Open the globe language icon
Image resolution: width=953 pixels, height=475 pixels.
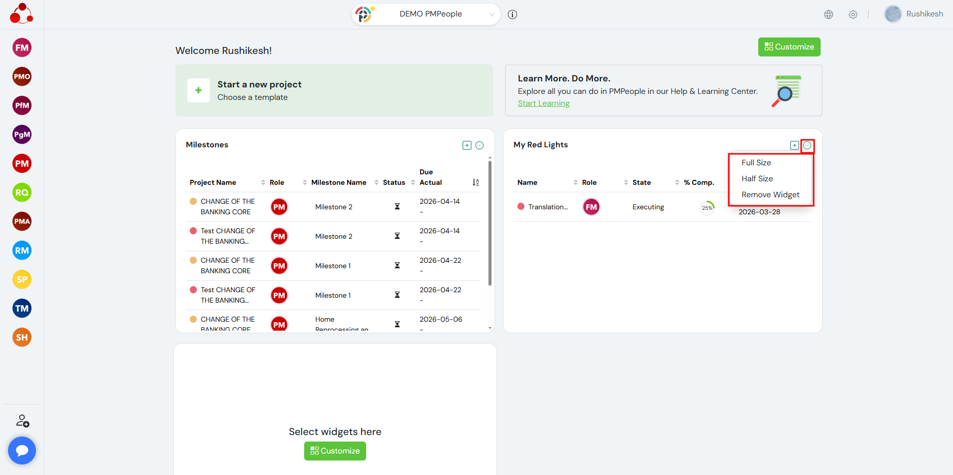[829, 14]
